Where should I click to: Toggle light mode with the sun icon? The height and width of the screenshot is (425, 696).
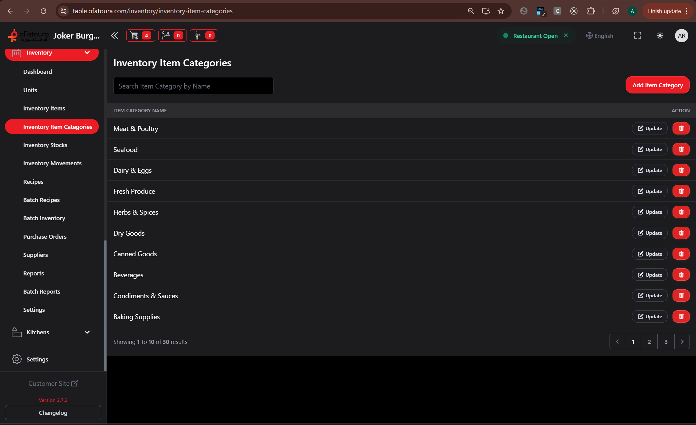point(660,35)
